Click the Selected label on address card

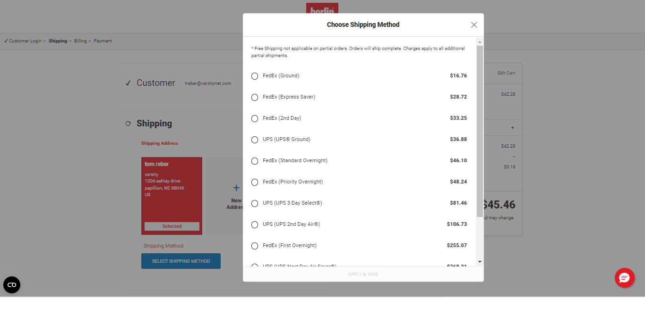(172, 226)
